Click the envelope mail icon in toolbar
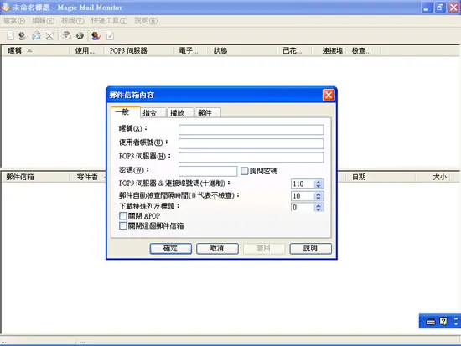Viewport: 461px width, 346px height. 36,36
